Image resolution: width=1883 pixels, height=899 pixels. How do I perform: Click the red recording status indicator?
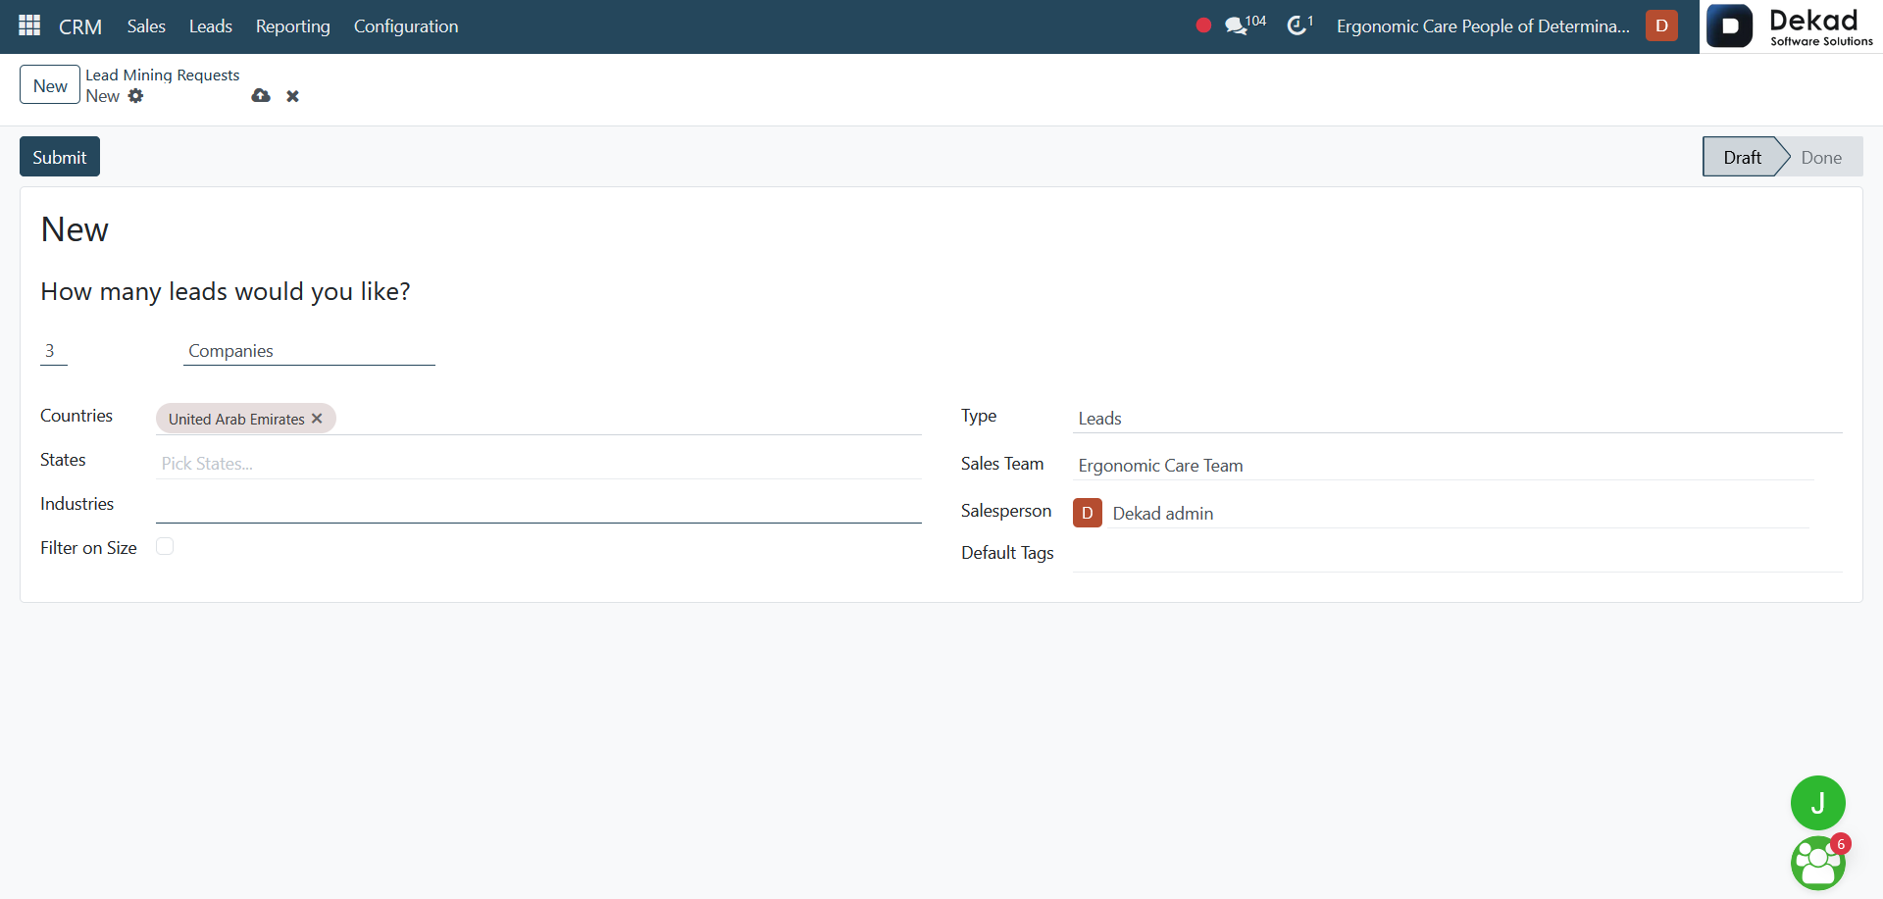click(1203, 25)
